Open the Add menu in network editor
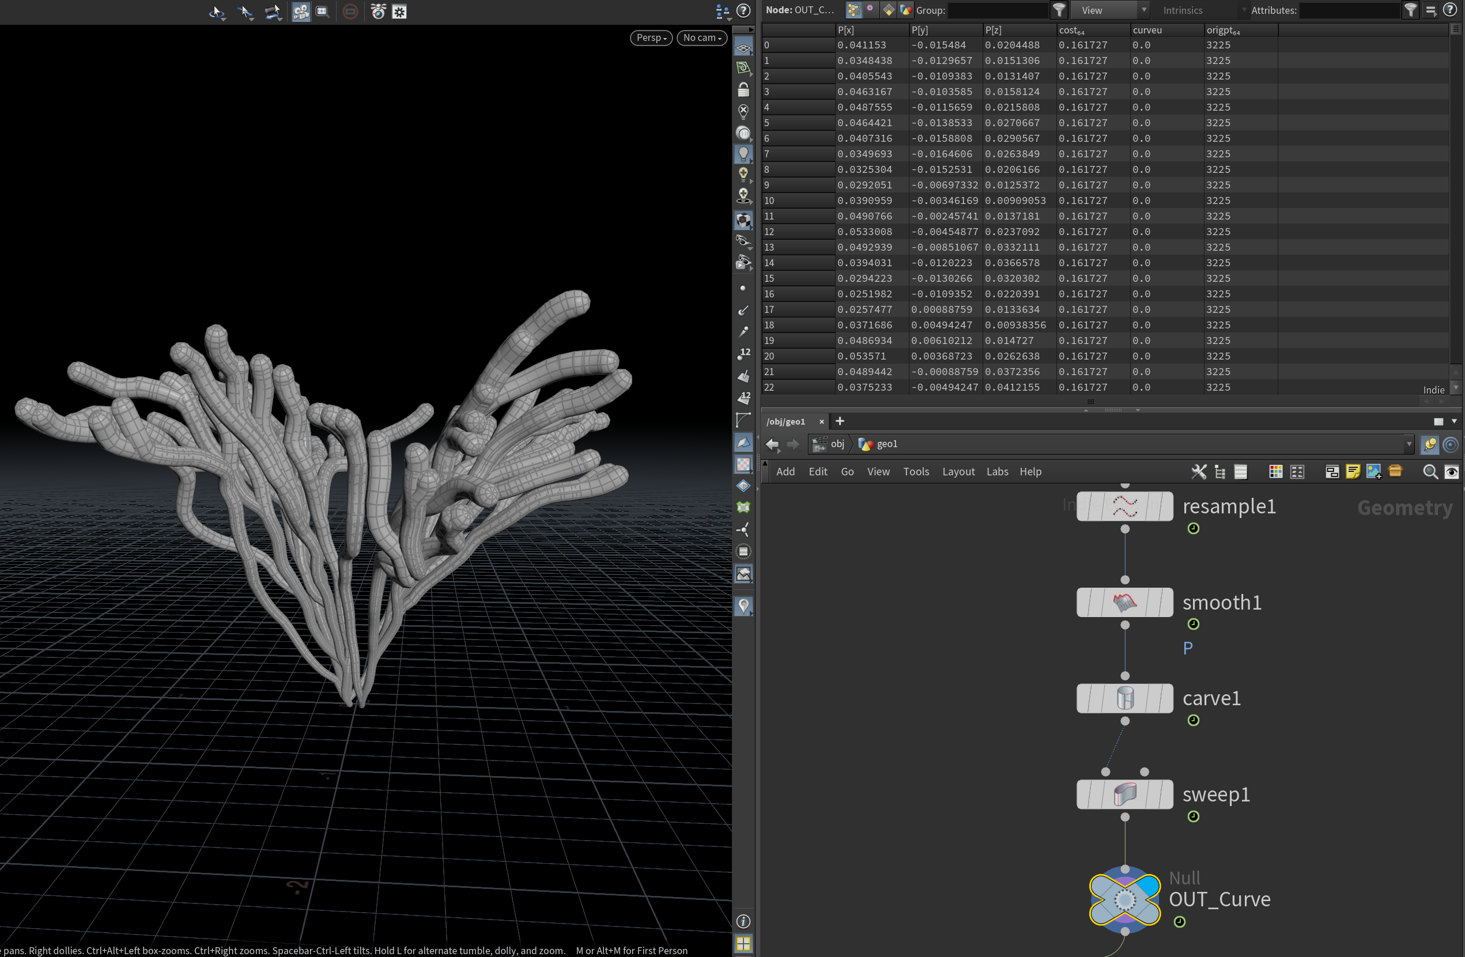Screen dimensions: 1465x957 pos(786,471)
